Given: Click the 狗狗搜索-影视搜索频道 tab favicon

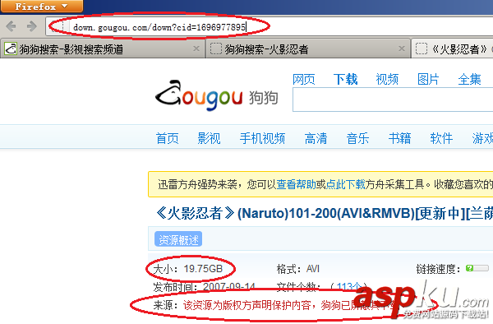Looking at the screenshot, I should [11, 49].
